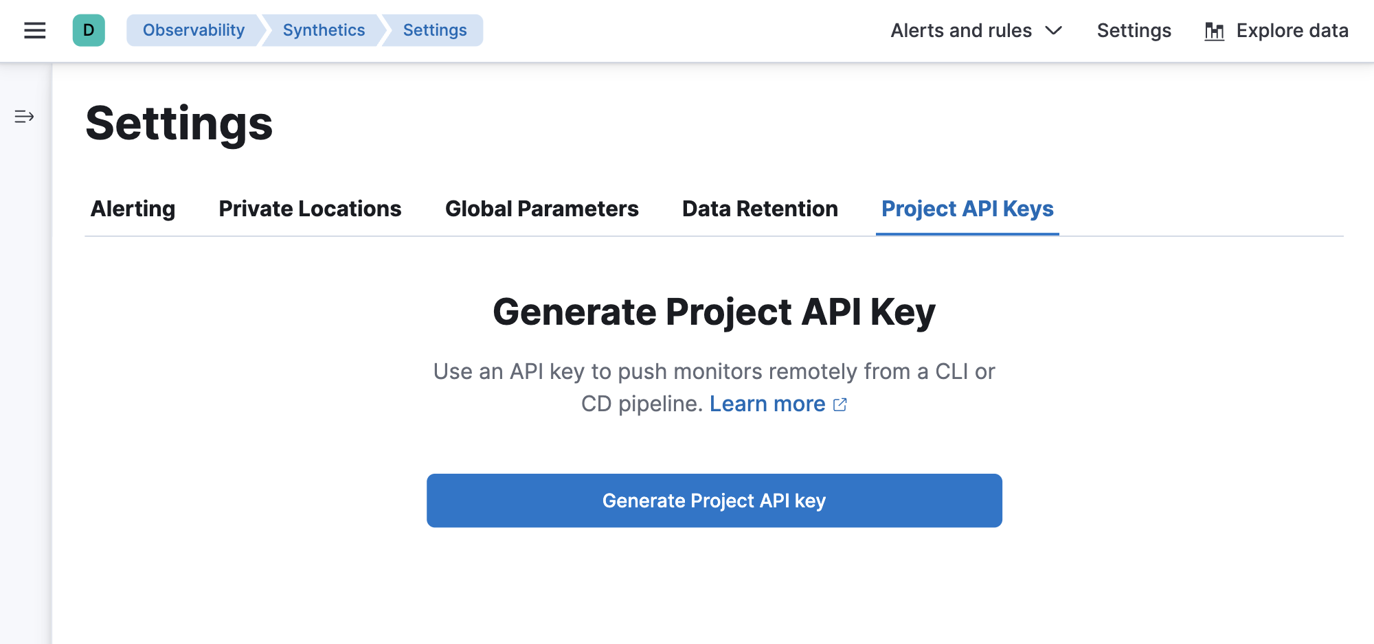
Task: Switch to the Alerting tab
Action: 132,209
